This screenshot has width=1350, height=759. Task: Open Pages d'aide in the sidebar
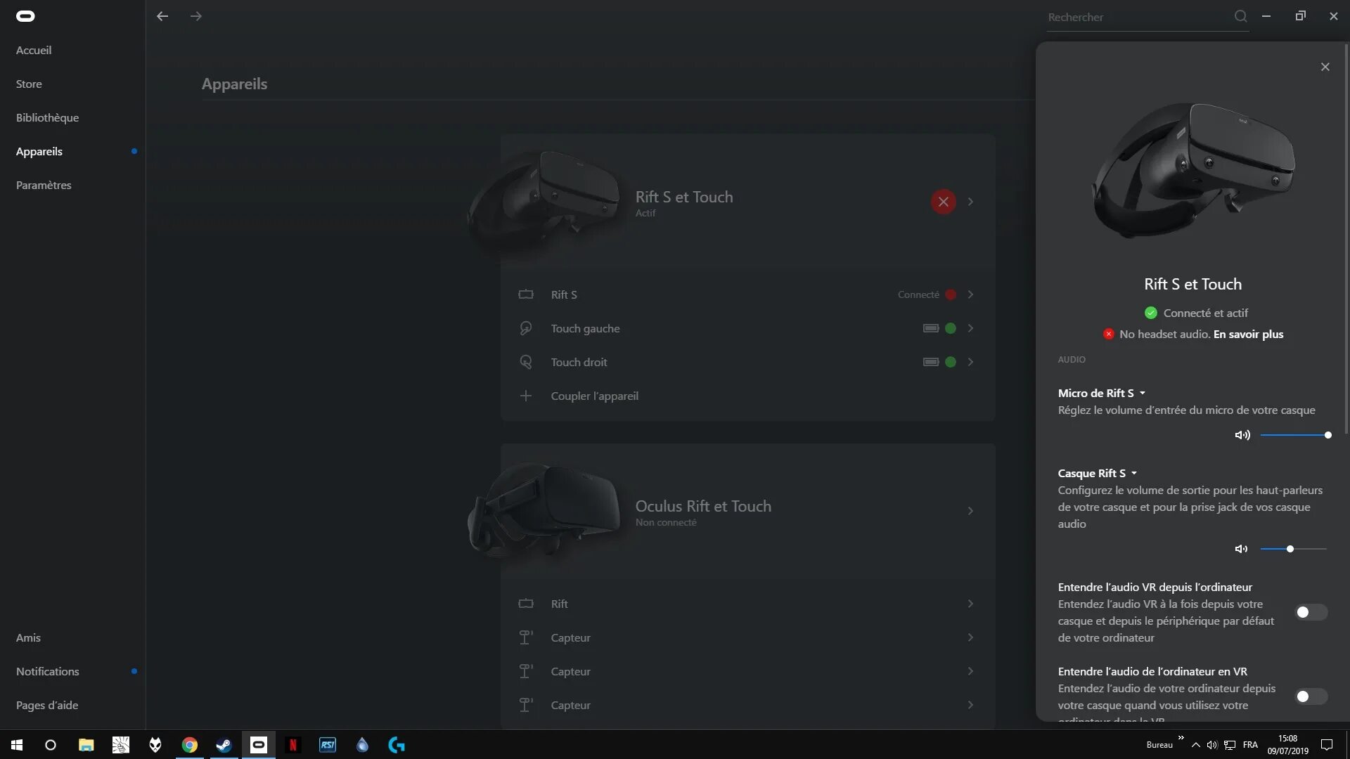click(x=47, y=705)
